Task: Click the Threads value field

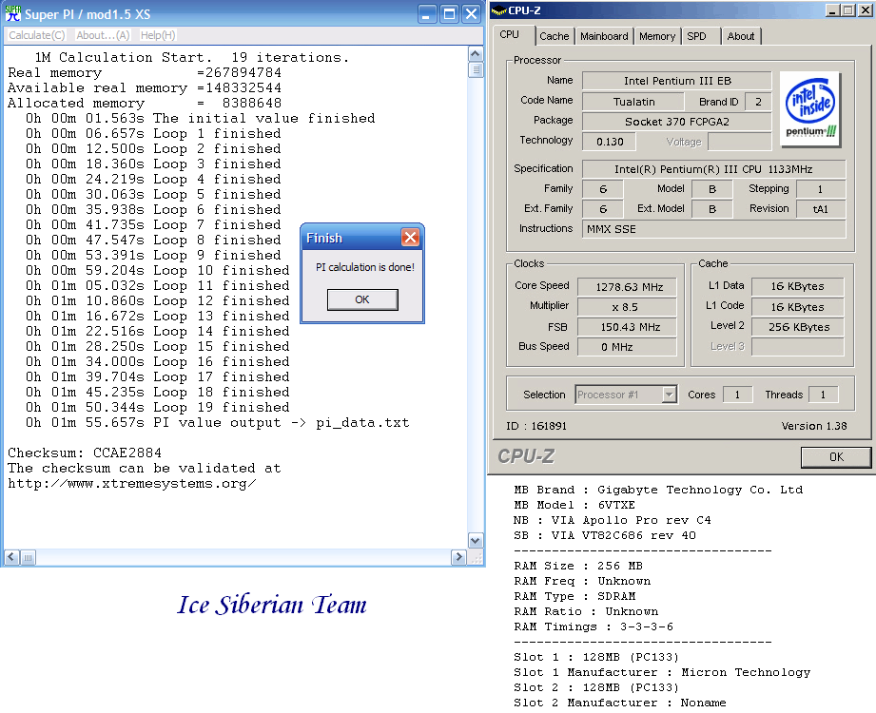Action: pos(824,395)
